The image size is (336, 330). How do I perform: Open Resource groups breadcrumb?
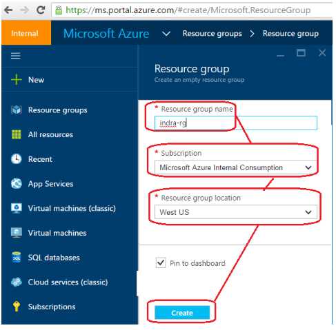212,34
